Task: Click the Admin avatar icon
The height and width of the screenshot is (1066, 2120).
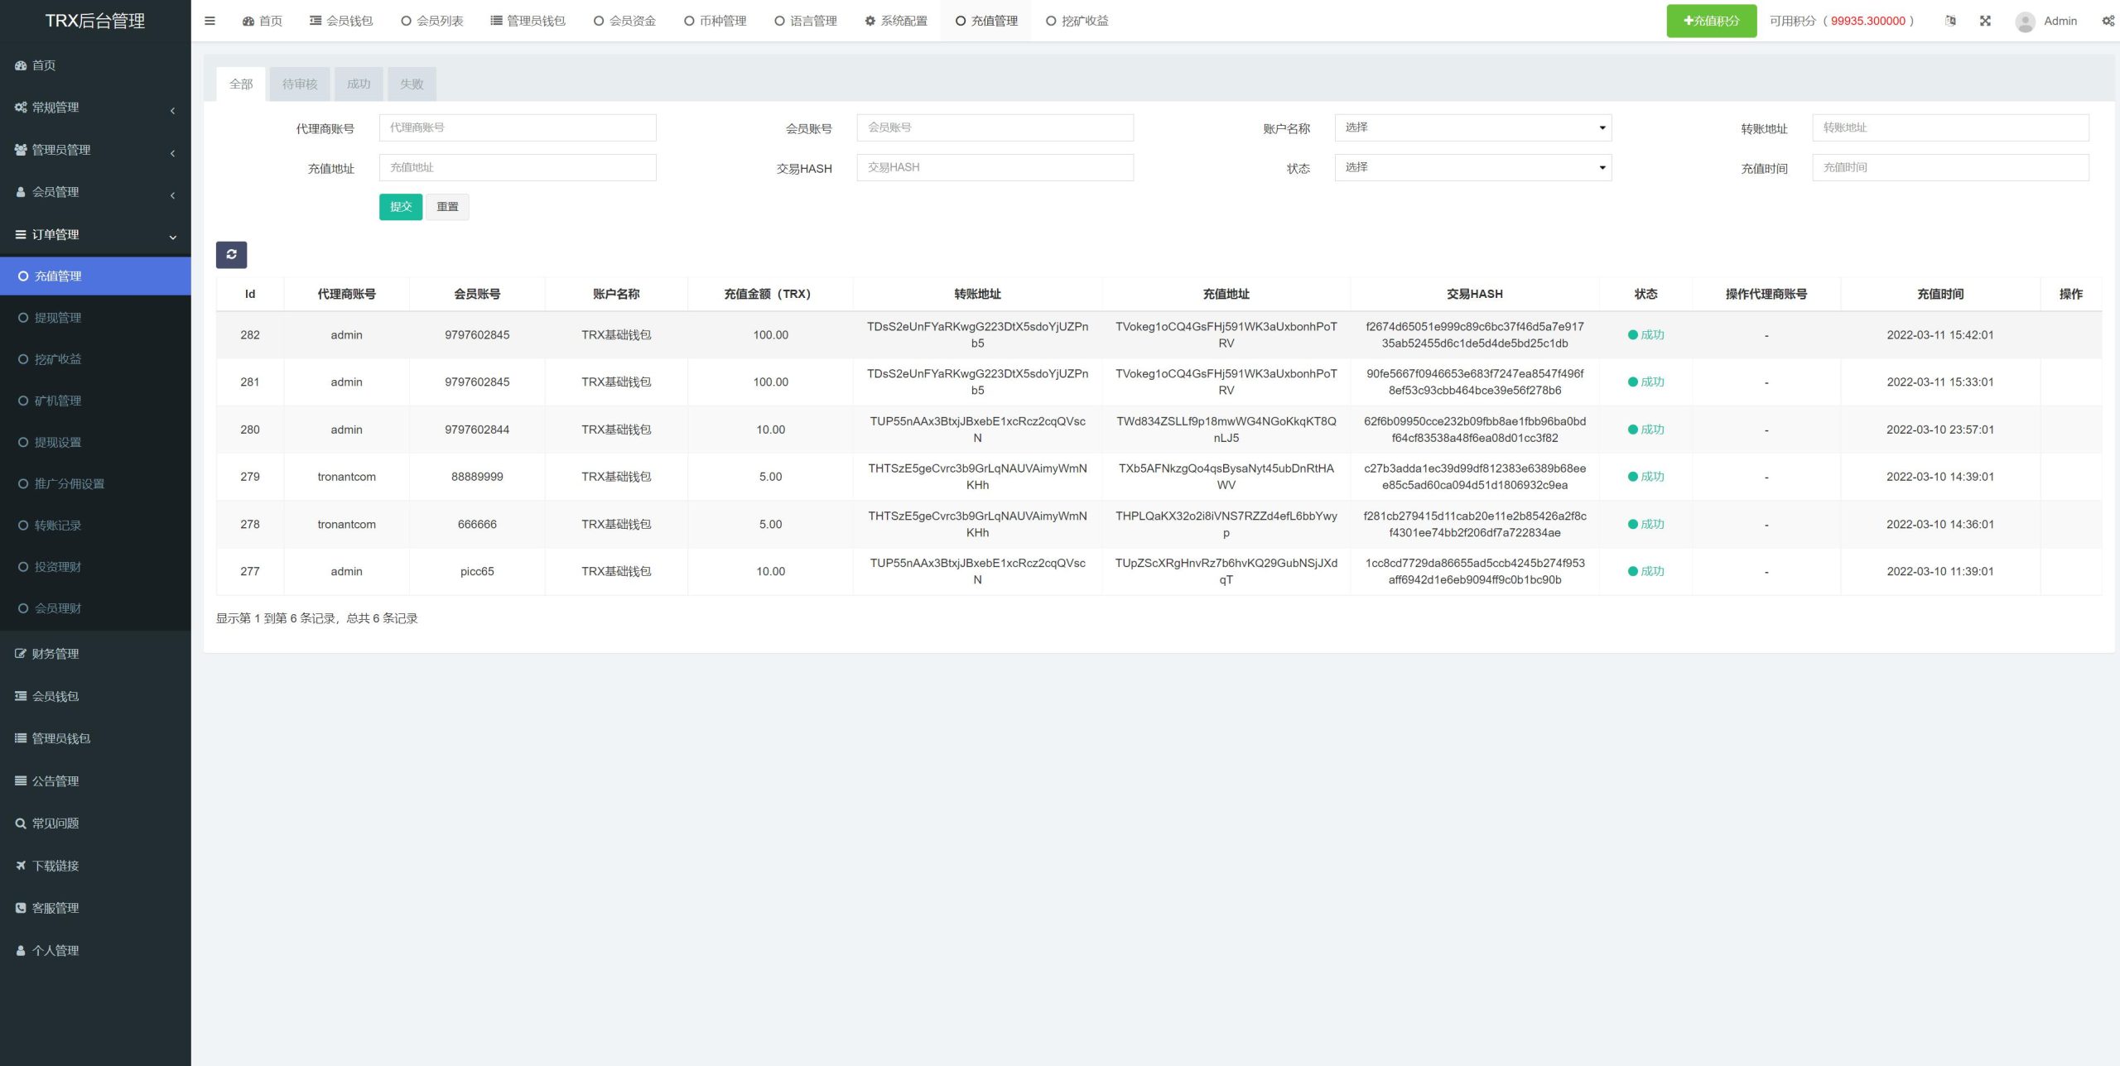Action: tap(2026, 22)
